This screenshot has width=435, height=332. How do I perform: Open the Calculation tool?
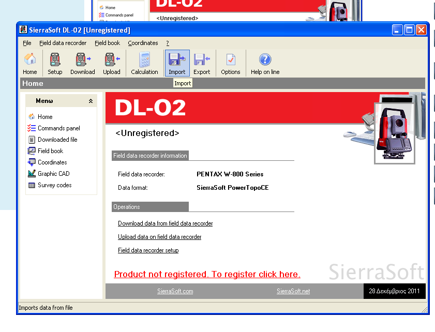[x=144, y=63]
